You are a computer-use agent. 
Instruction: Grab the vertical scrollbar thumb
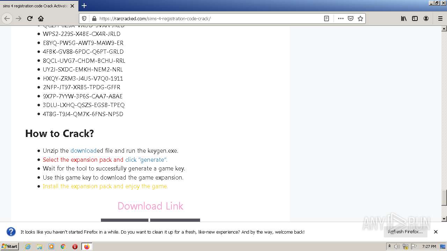[444, 198]
